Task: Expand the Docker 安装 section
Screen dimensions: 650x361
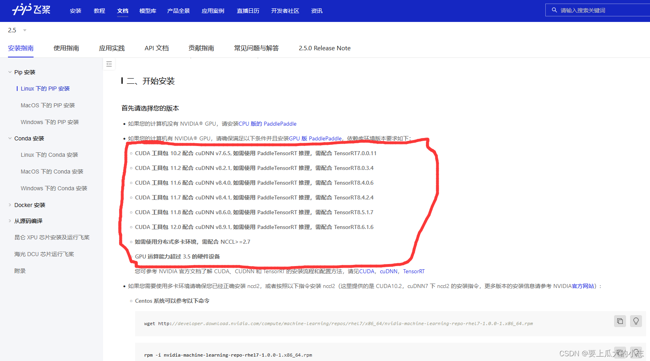Action: click(10, 205)
